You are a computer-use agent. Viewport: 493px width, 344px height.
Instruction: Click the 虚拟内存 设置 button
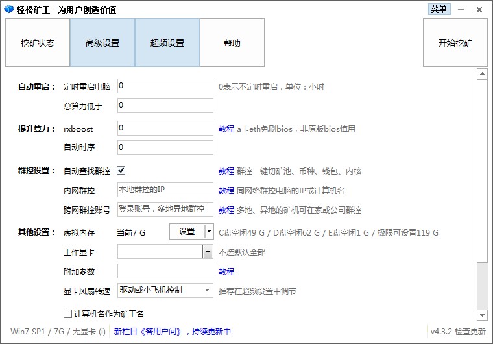click(187, 231)
